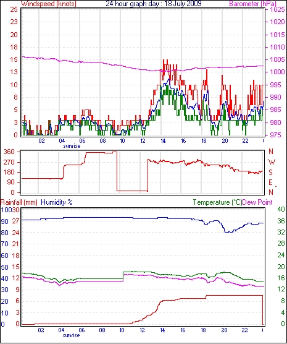The height and width of the screenshot is (344, 287).
Task: Click the sunrise marker under the bottom graph
Action: (x=71, y=335)
